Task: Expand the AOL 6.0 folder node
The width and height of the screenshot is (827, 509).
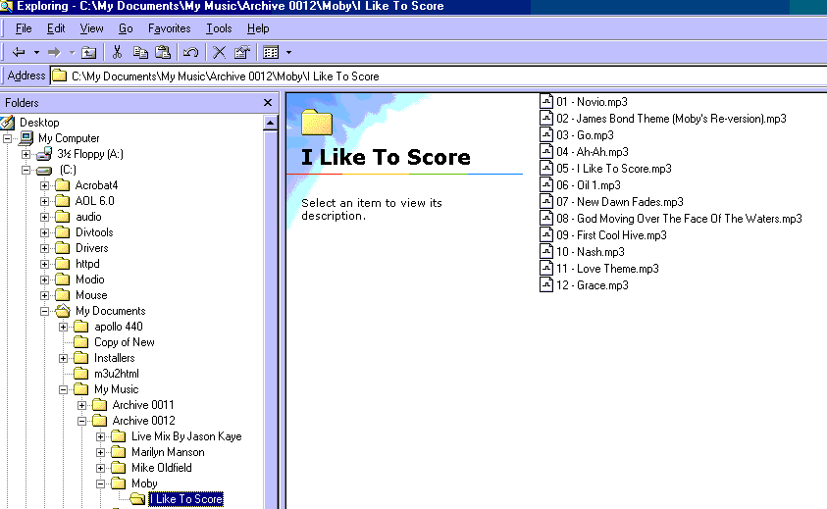Action: click(45, 201)
